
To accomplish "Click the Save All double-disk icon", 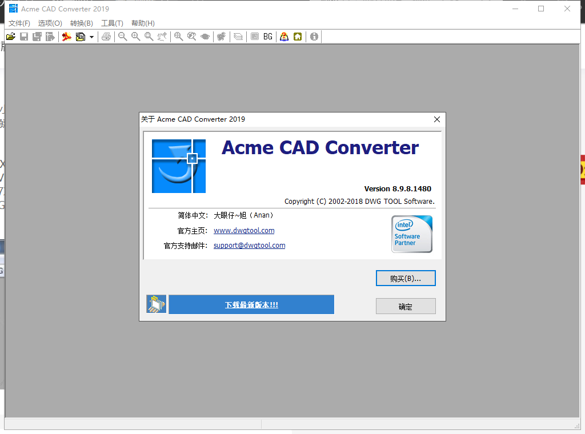I will [37, 37].
